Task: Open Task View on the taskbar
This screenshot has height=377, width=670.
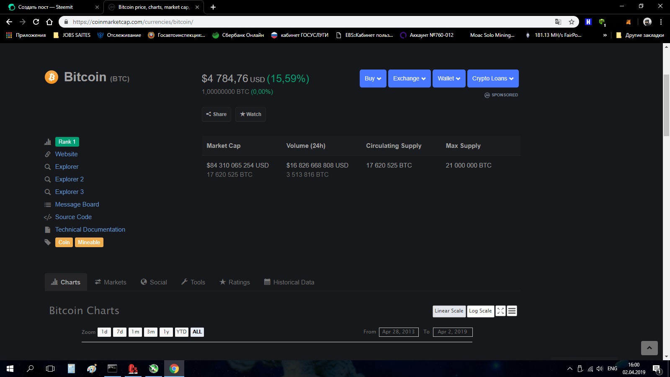Action: coord(50,369)
